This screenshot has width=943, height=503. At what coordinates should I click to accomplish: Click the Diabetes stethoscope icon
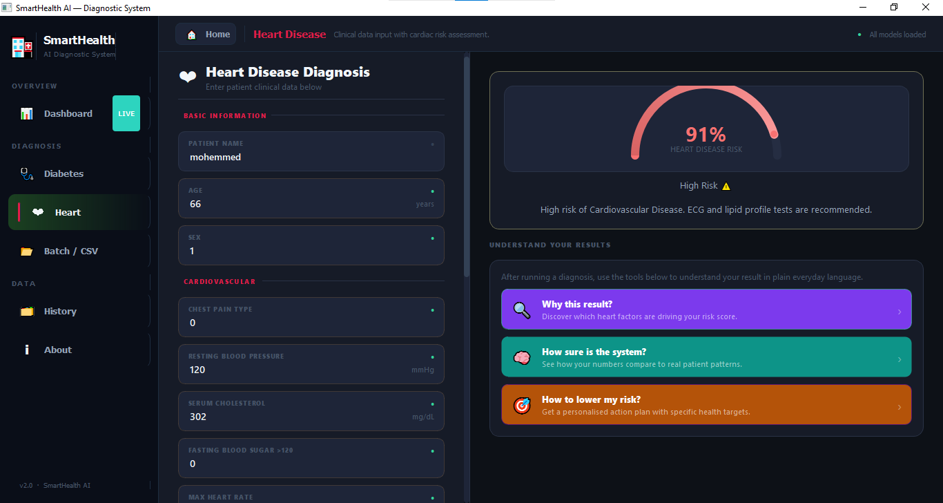click(x=26, y=173)
